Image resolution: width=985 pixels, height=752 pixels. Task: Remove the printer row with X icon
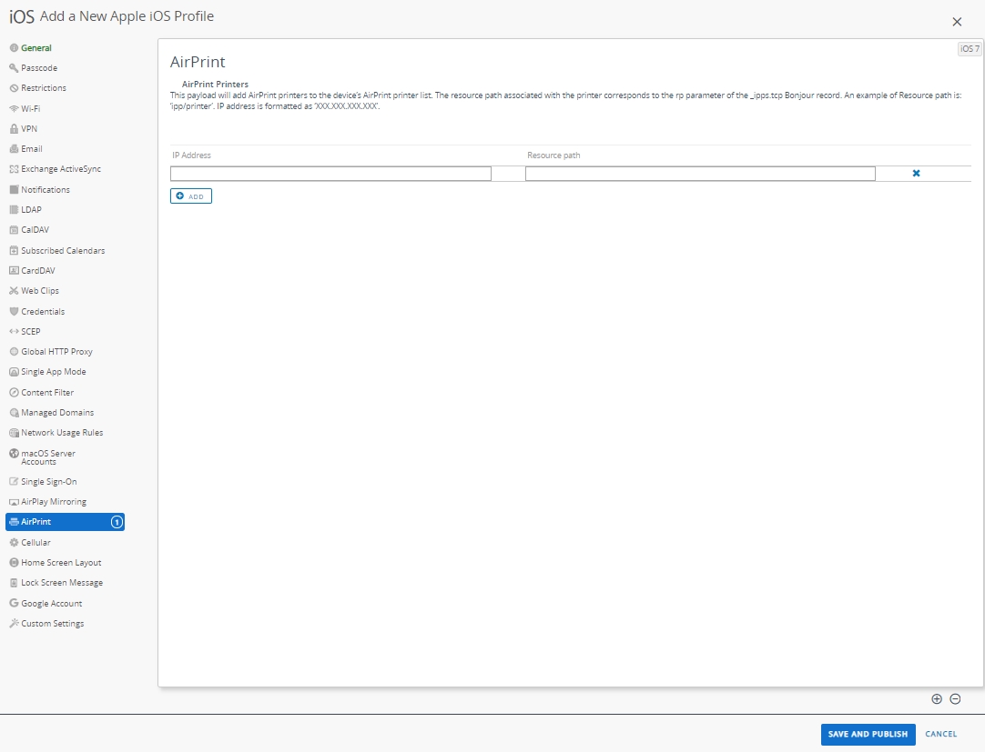tap(916, 174)
